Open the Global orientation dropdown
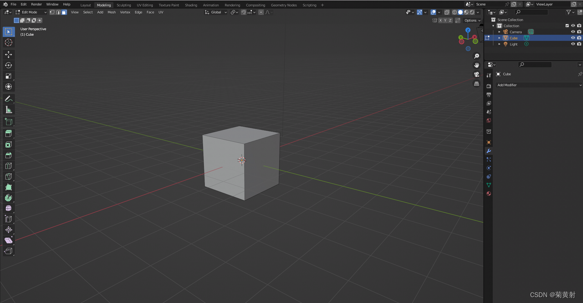583x303 pixels. (x=216, y=12)
